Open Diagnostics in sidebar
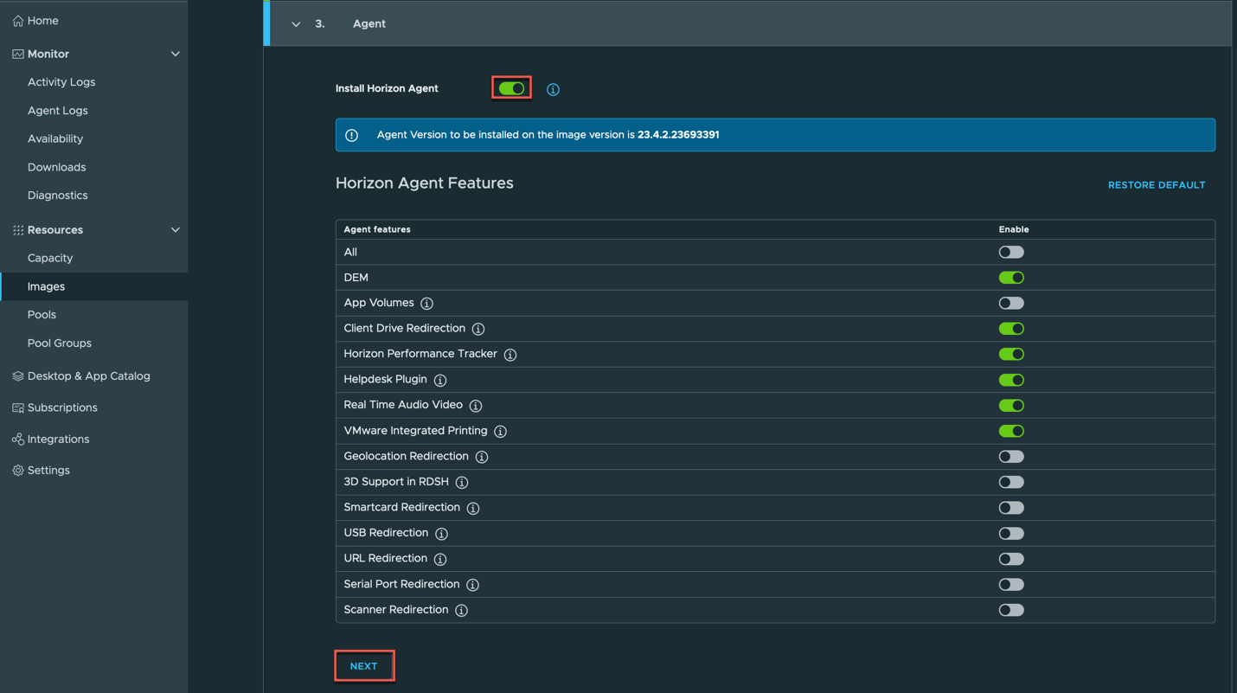This screenshot has height=693, width=1237. point(58,196)
